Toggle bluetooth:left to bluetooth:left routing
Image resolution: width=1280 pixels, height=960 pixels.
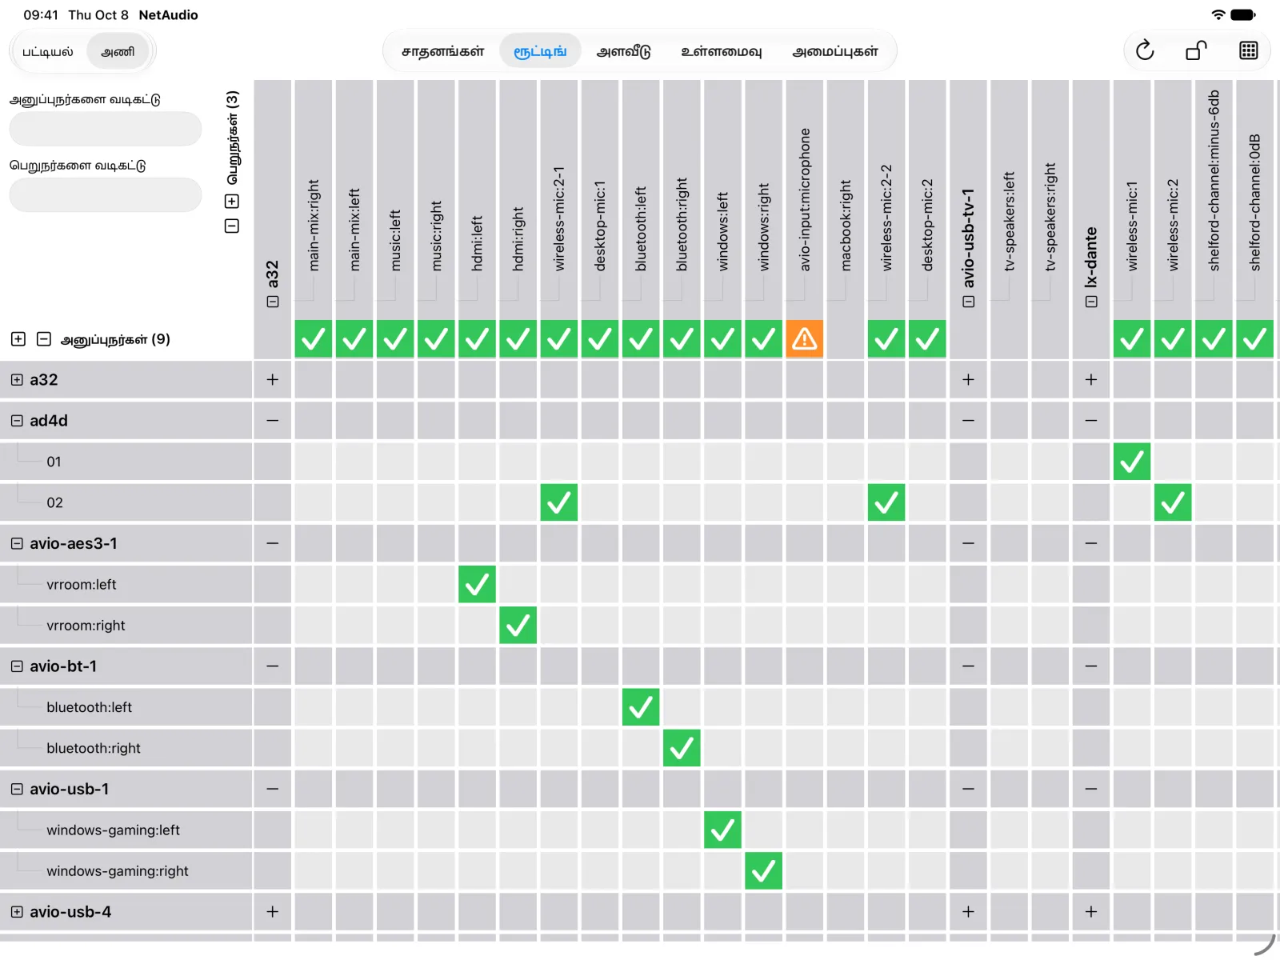[641, 707]
